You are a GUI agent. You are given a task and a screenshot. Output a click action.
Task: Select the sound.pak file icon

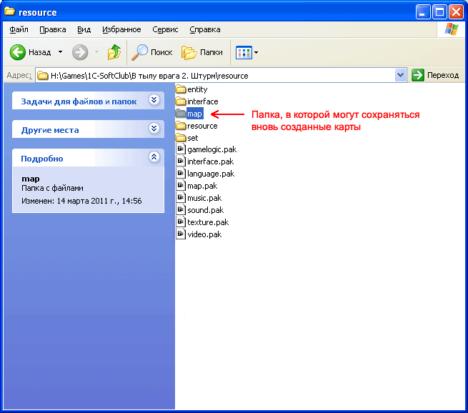pyautogui.click(x=181, y=210)
